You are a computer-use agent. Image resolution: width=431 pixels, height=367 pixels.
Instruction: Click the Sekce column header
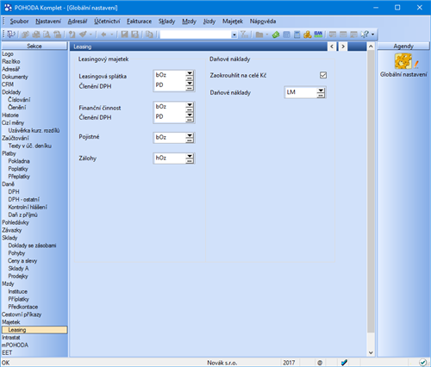click(x=34, y=46)
